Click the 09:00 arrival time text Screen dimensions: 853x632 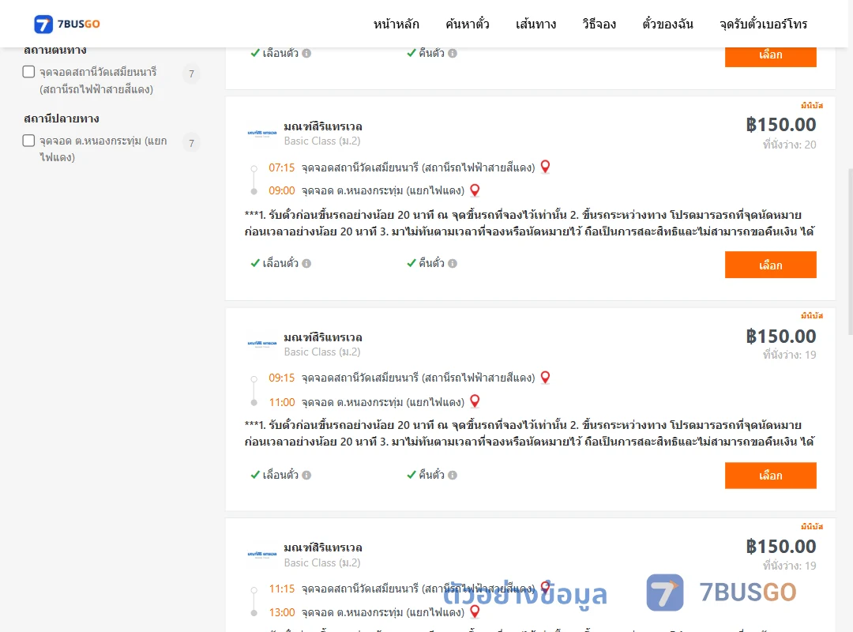click(x=281, y=190)
